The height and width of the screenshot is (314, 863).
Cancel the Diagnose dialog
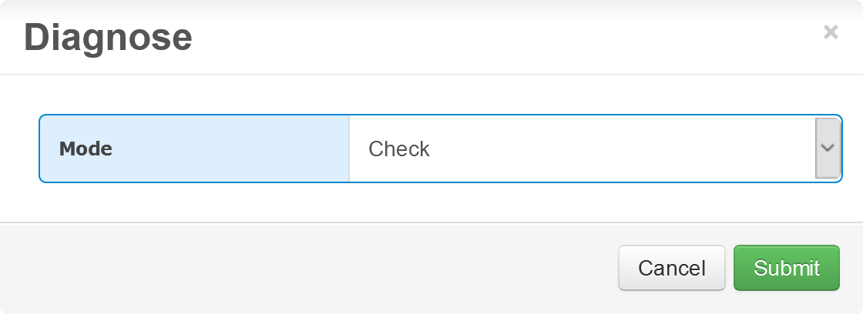coord(671,268)
